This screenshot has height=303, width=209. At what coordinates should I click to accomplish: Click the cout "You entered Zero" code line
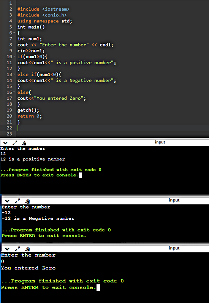[52, 98]
